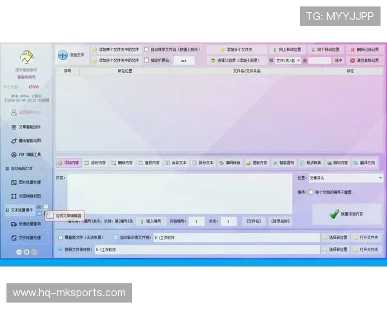
Task: Switch to 提取内容 tab
Action: click(257, 163)
